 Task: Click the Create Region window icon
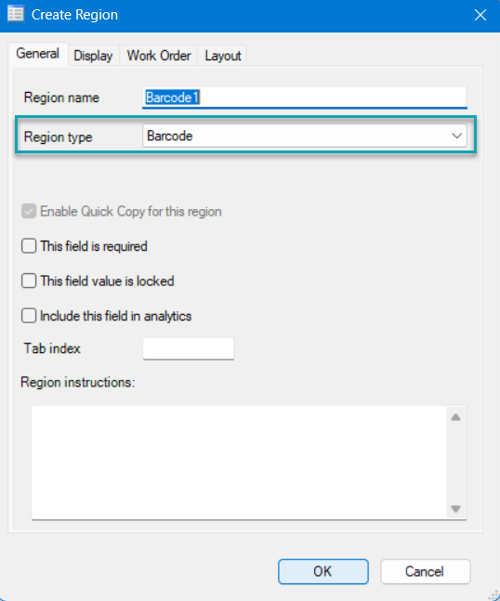click(16, 14)
